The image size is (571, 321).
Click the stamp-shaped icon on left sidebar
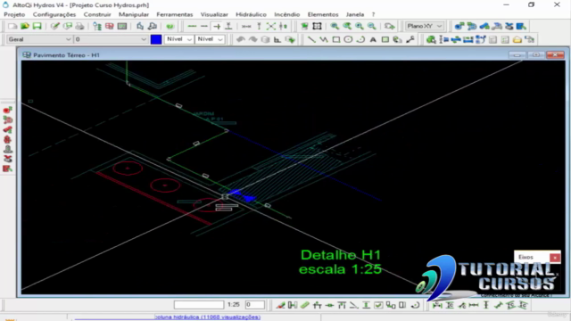point(8,149)
